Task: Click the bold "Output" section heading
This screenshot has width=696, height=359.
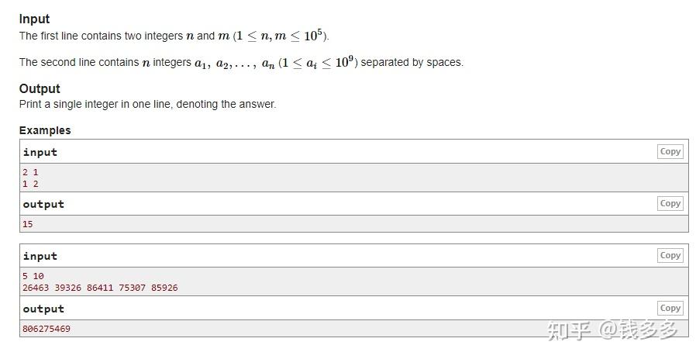Action: click(x=40, y=88)
